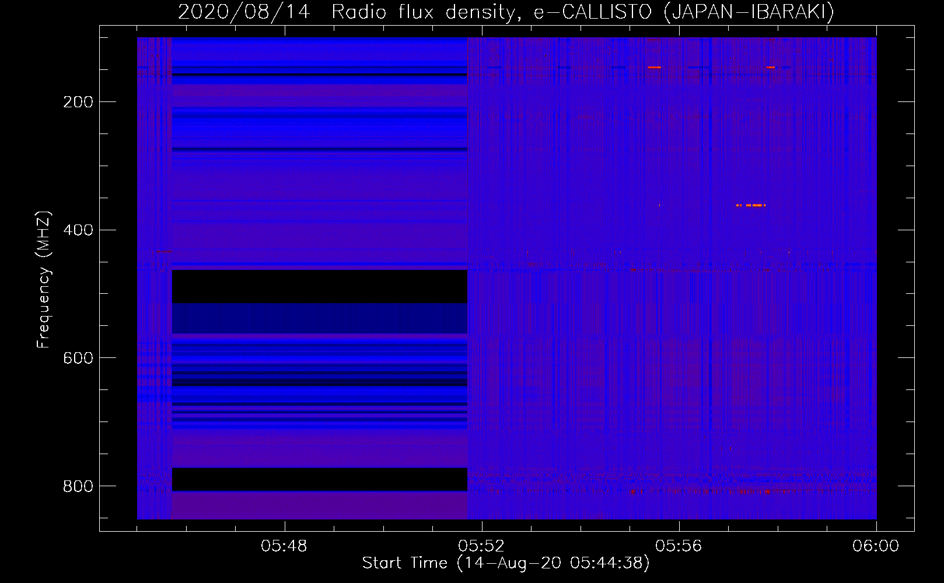Click the 800 frequency tick label
Image resolution: width=944 pixels, height=583 pixels.
(78, 486)
